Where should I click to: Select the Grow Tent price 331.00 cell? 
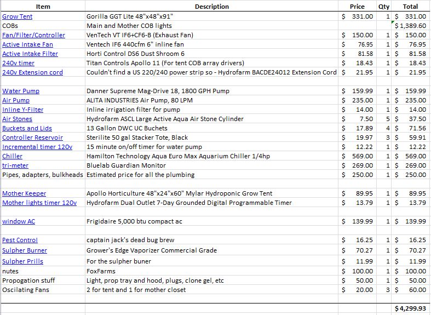(357, 16)
